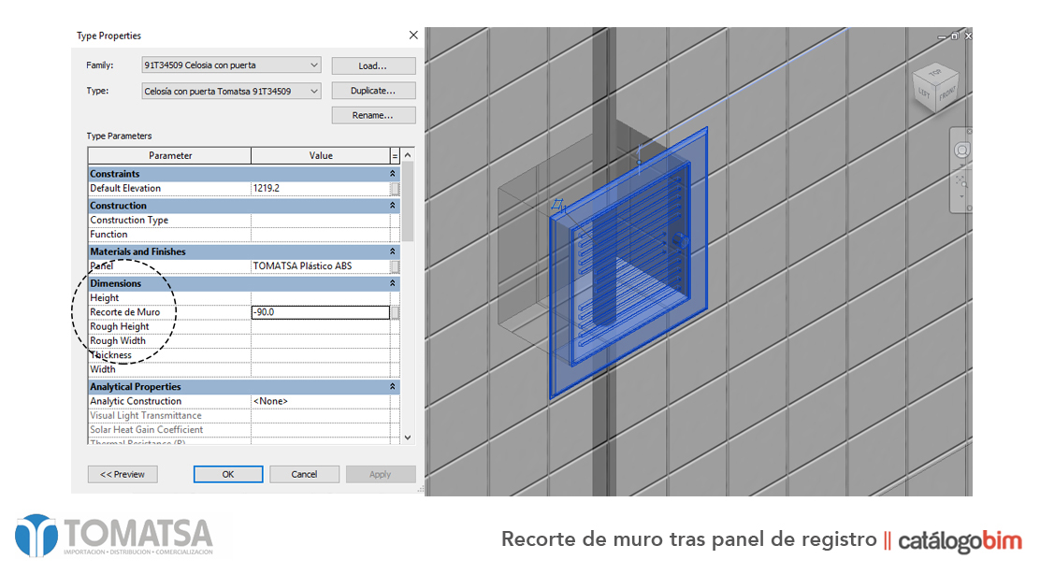Close the navigation bar with its X
The height and width of the screenshot is (574, 1040).
[968, 131]
